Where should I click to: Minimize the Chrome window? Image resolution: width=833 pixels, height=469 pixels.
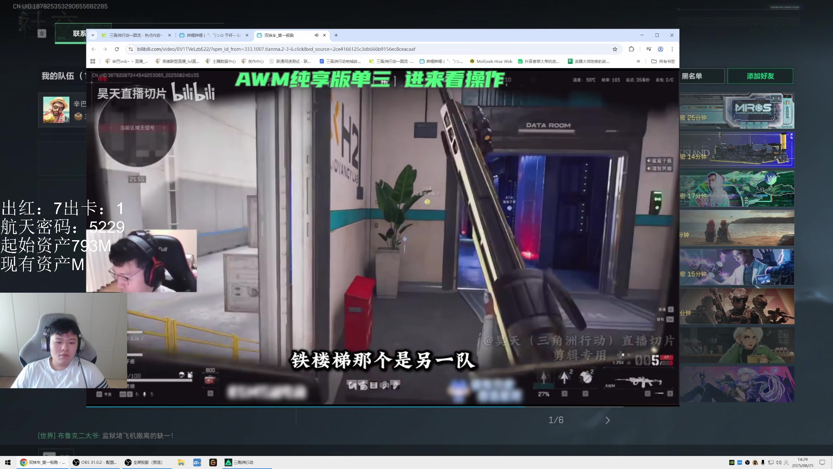642,35
